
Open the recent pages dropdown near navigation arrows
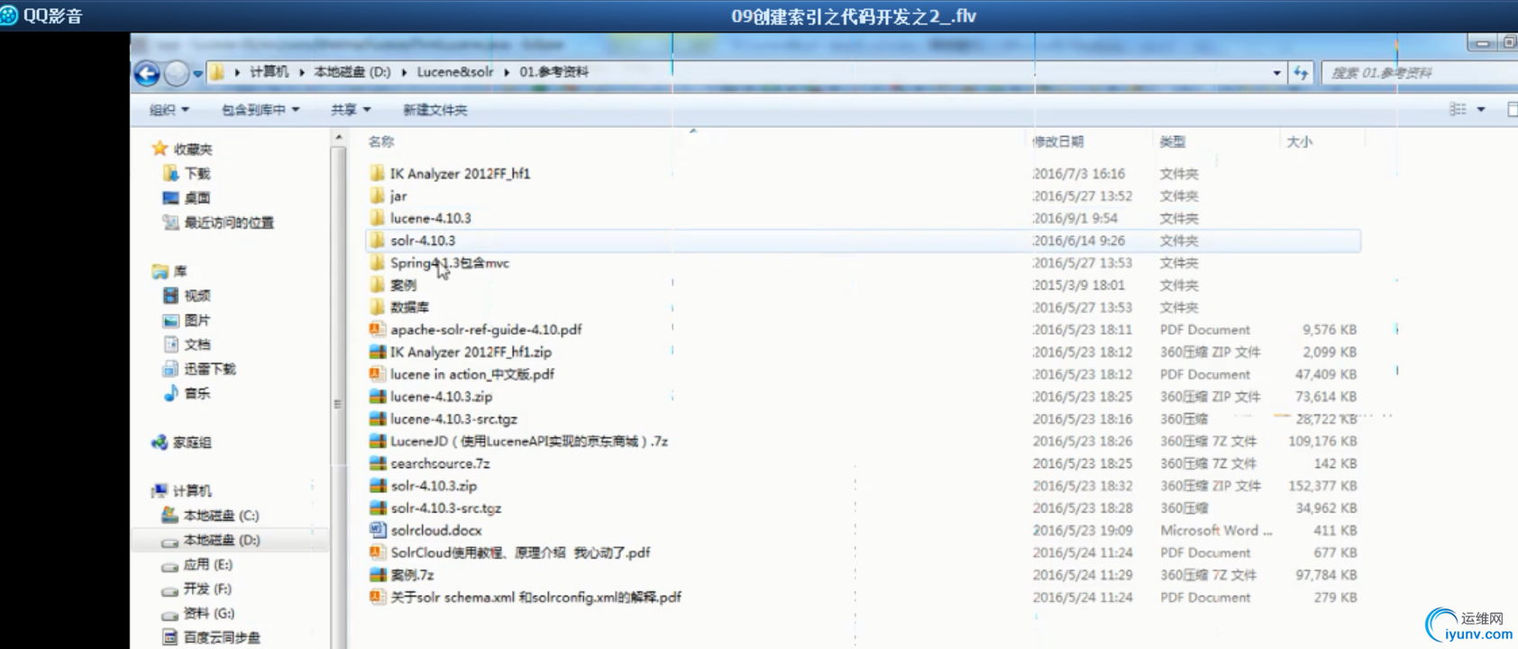point(197,74)
